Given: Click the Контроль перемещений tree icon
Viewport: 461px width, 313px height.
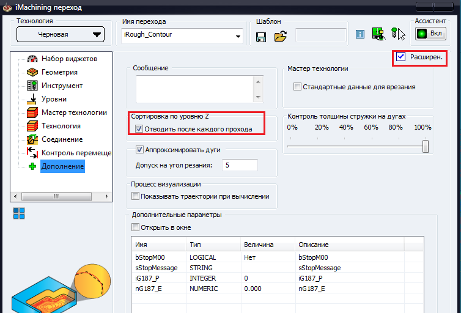Looking at the screenshot, I should [x=32, y=153].
